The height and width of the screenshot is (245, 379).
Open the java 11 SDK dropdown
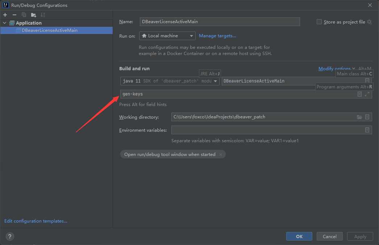pyautogui.click(x=170, y=81)
